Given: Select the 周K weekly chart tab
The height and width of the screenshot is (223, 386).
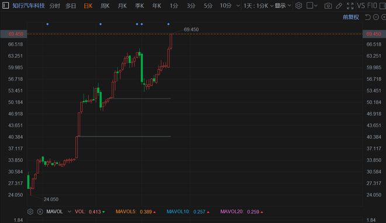Looking at the screenshot, I should tap(105, 6).
